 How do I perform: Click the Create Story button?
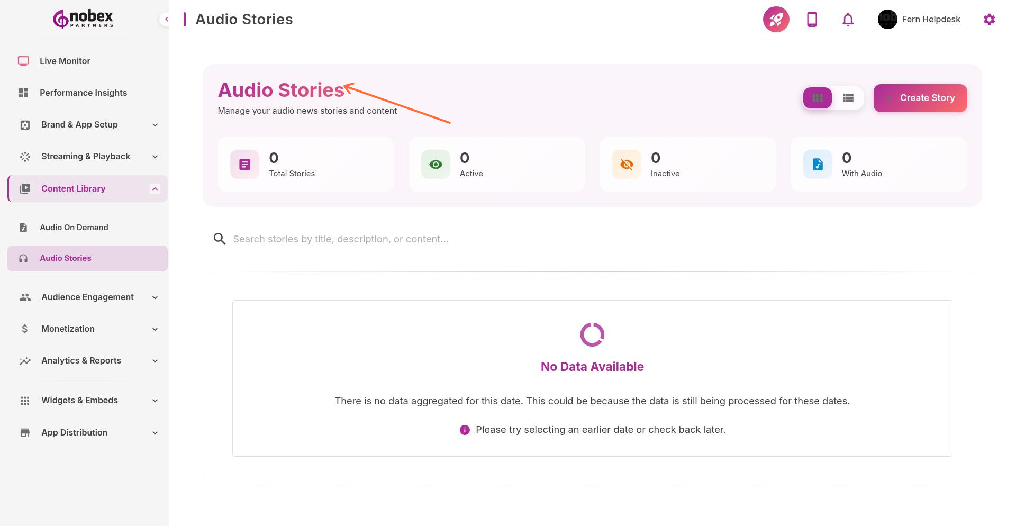point(920,98)
